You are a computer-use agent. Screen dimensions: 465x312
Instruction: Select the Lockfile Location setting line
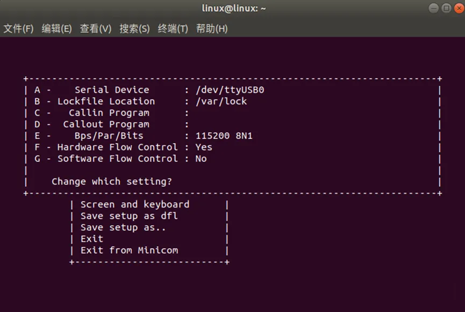140,101
